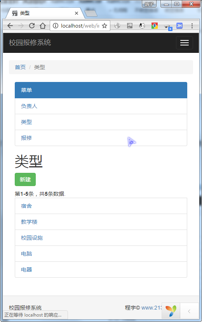Open the hamburger navigation menu
202x322 pixels.
[185, 43]
